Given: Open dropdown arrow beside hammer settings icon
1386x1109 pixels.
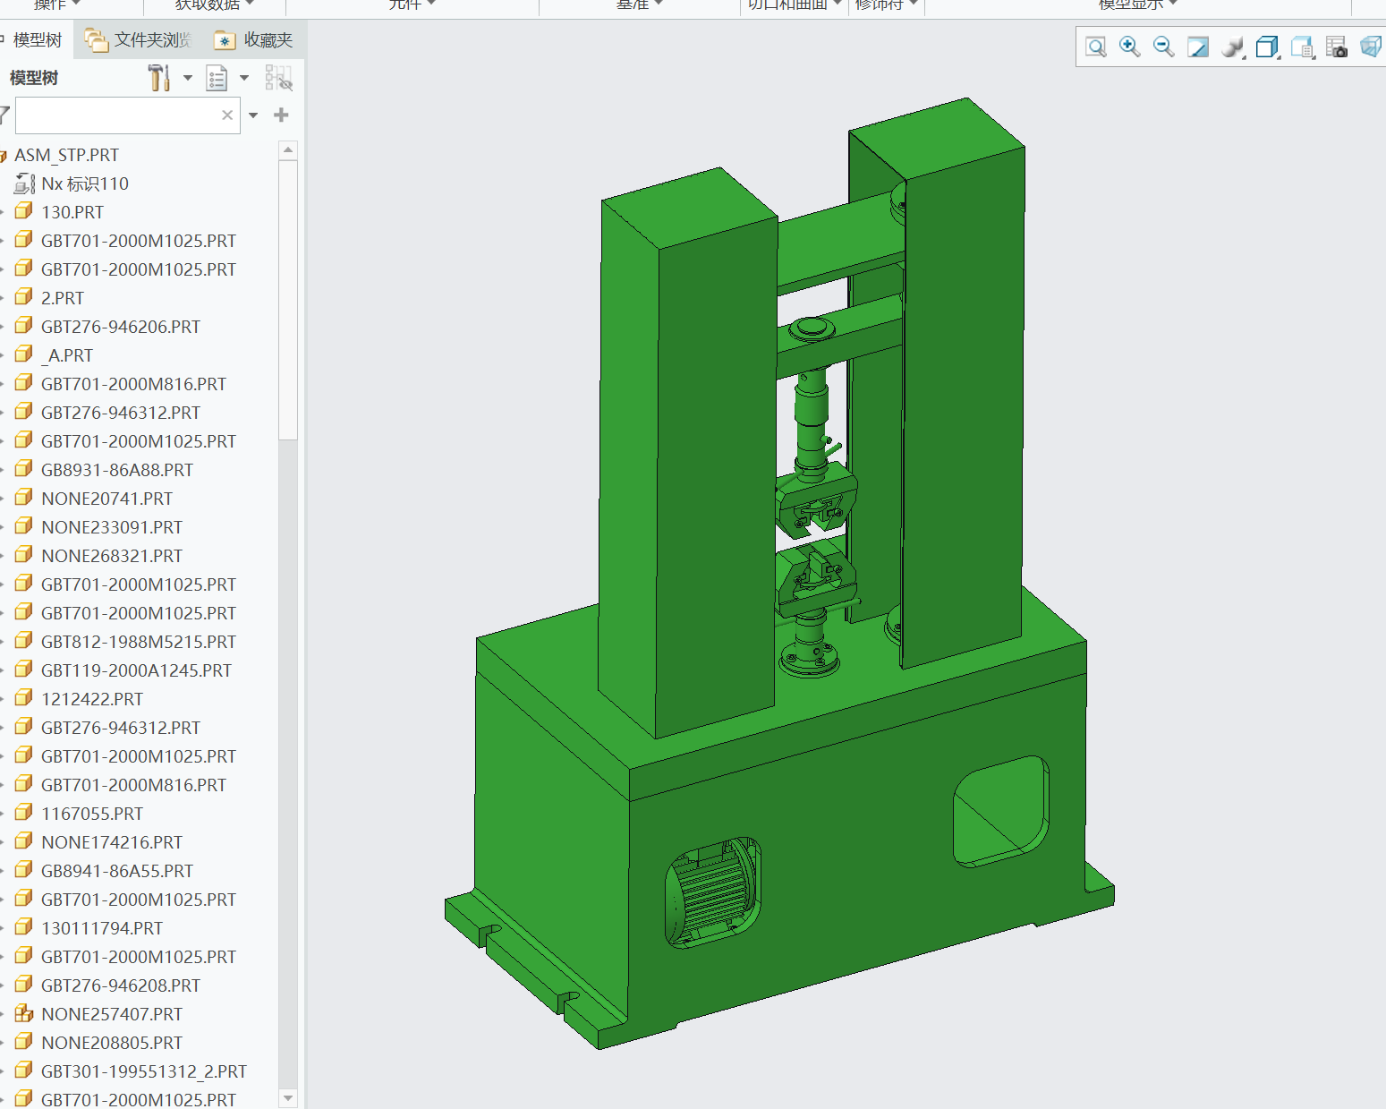Looking at the screenshot, I should (x=188, y=78).
